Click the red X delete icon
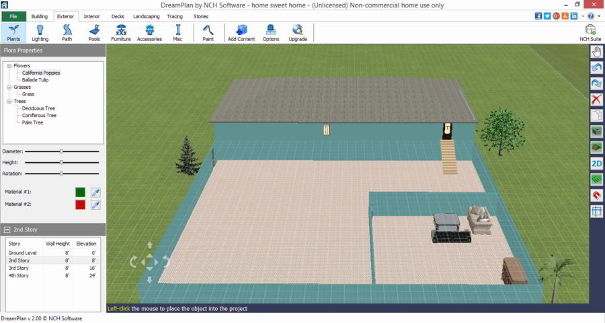605x323 pixels. pos(596,100)
